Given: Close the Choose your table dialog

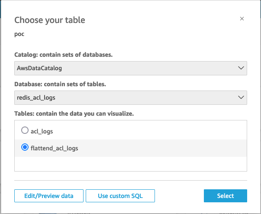Looking at the screenshot, I should pos(242,19).
